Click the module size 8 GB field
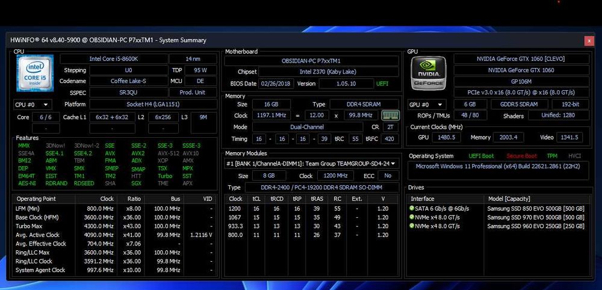Viewport: 602px width, 290px height. [x=268, y=176]
